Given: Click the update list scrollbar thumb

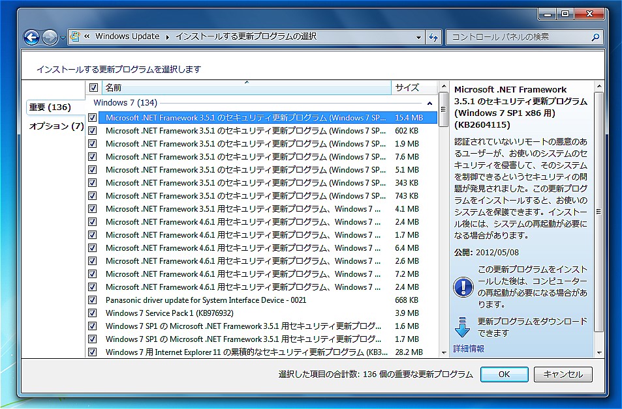Looking at the screenshot, I should click(443, 109).
